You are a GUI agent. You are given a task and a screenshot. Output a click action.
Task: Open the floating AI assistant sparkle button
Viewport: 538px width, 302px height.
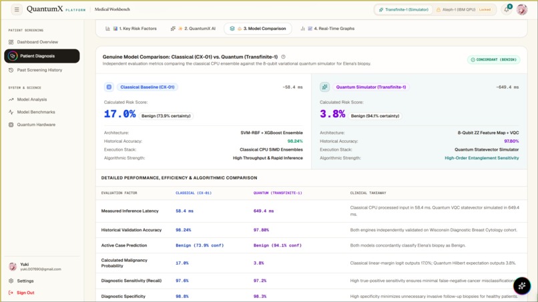(x=522, y=285)
